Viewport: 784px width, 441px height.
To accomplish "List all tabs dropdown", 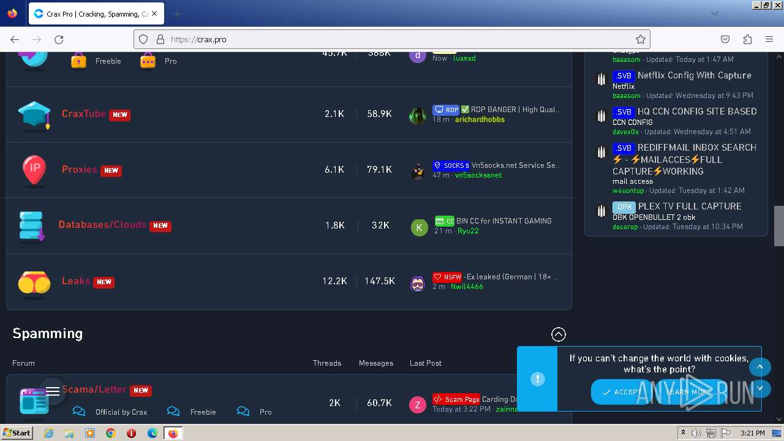I will [x=714, y=13].
